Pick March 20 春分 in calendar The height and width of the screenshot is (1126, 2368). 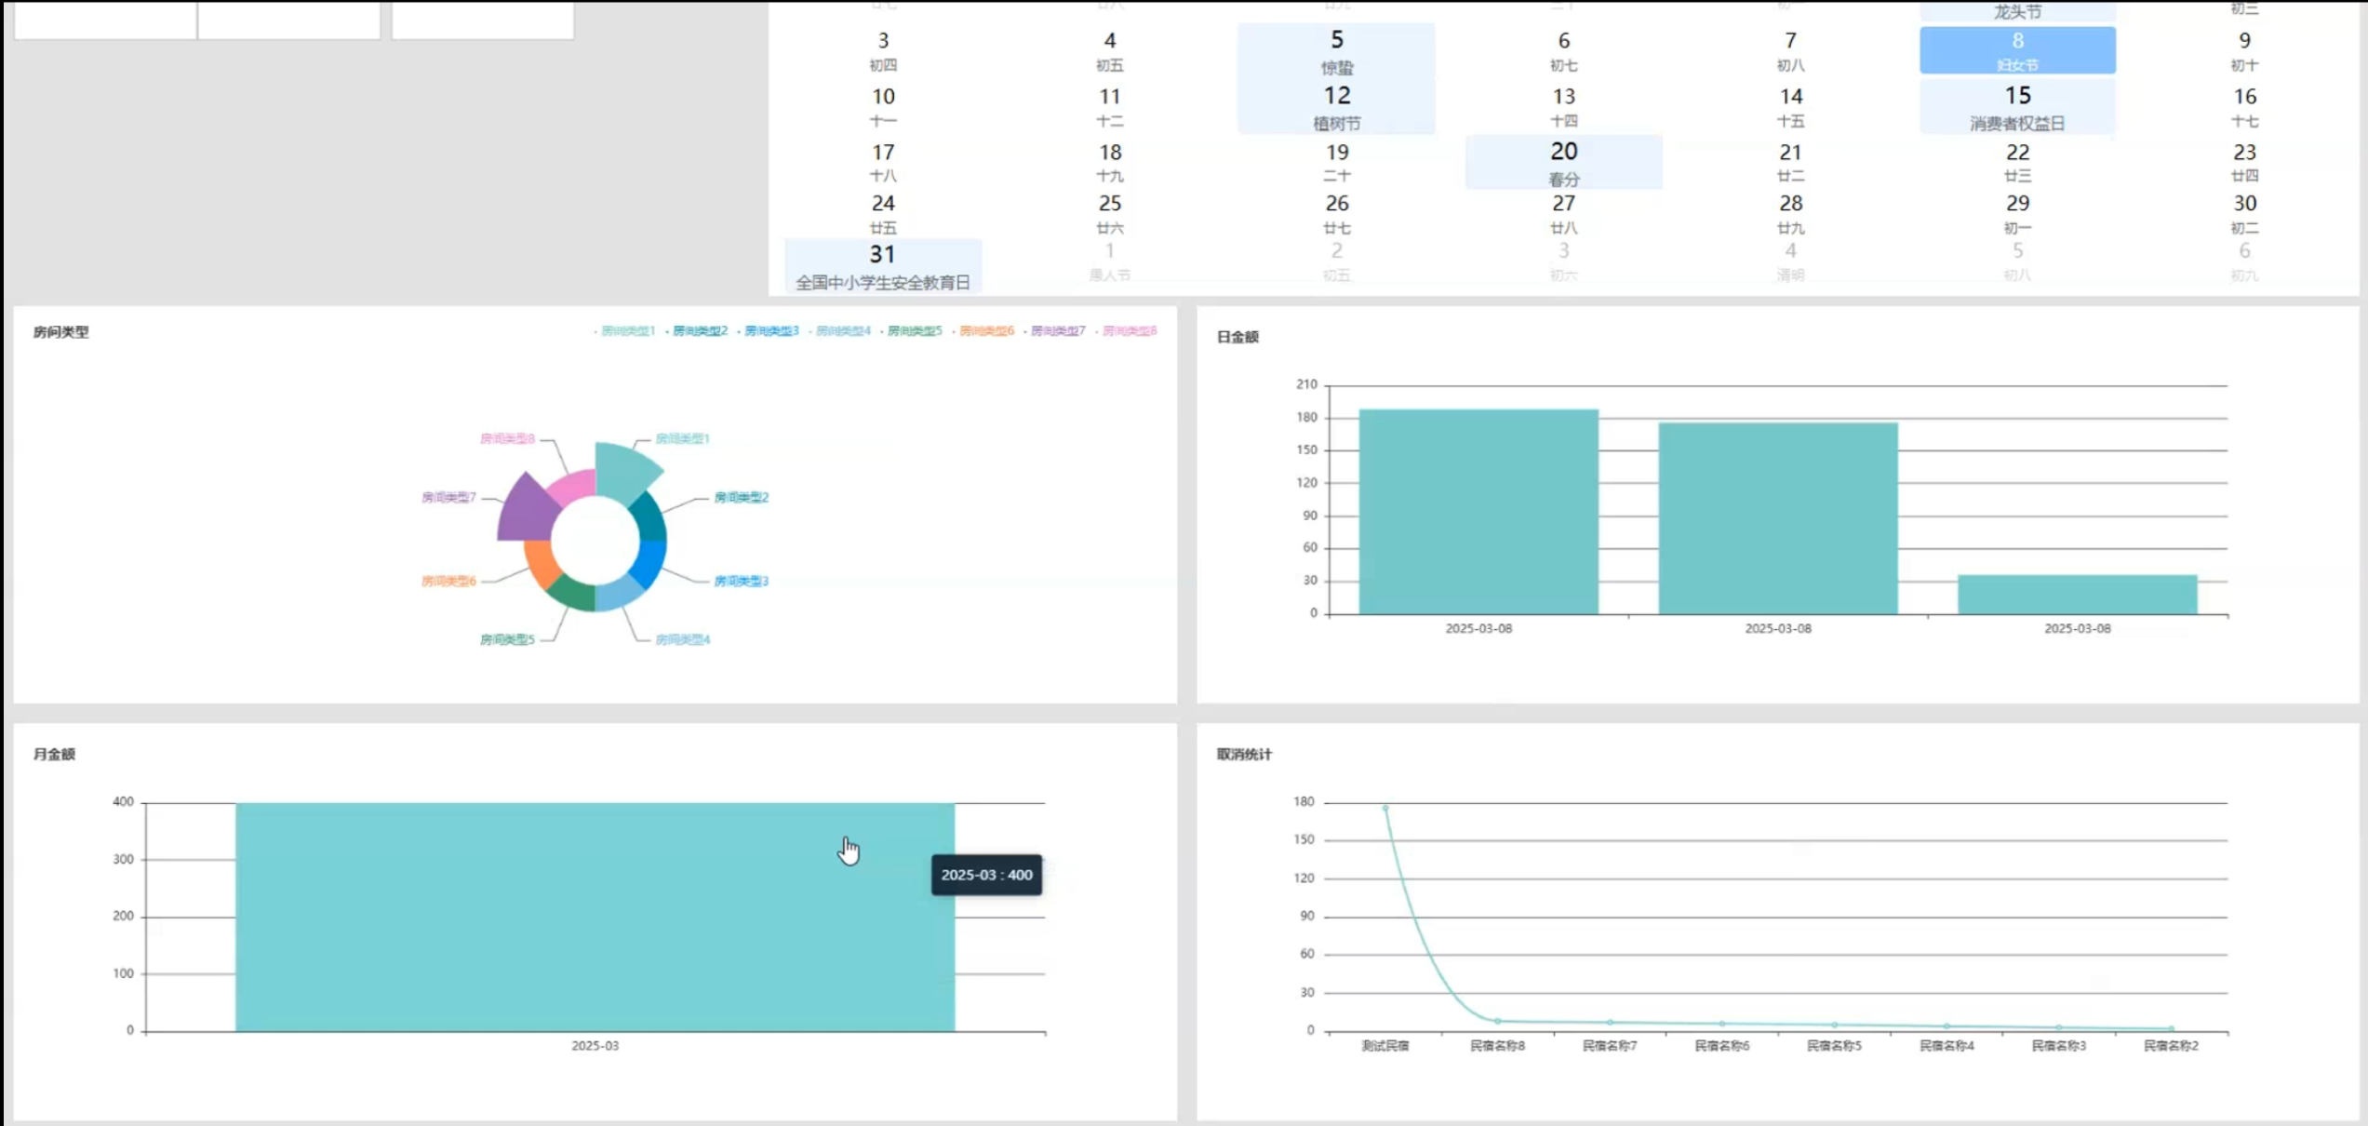[1563, 162]
